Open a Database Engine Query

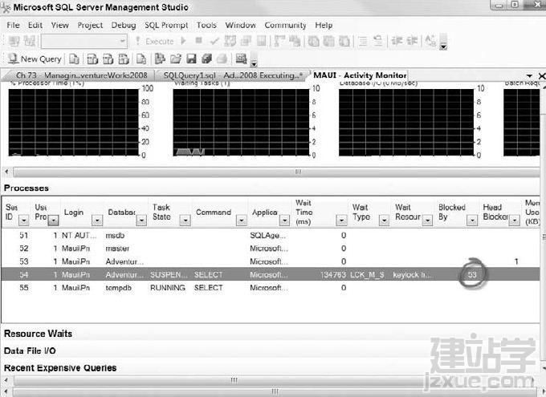(74, 59)
